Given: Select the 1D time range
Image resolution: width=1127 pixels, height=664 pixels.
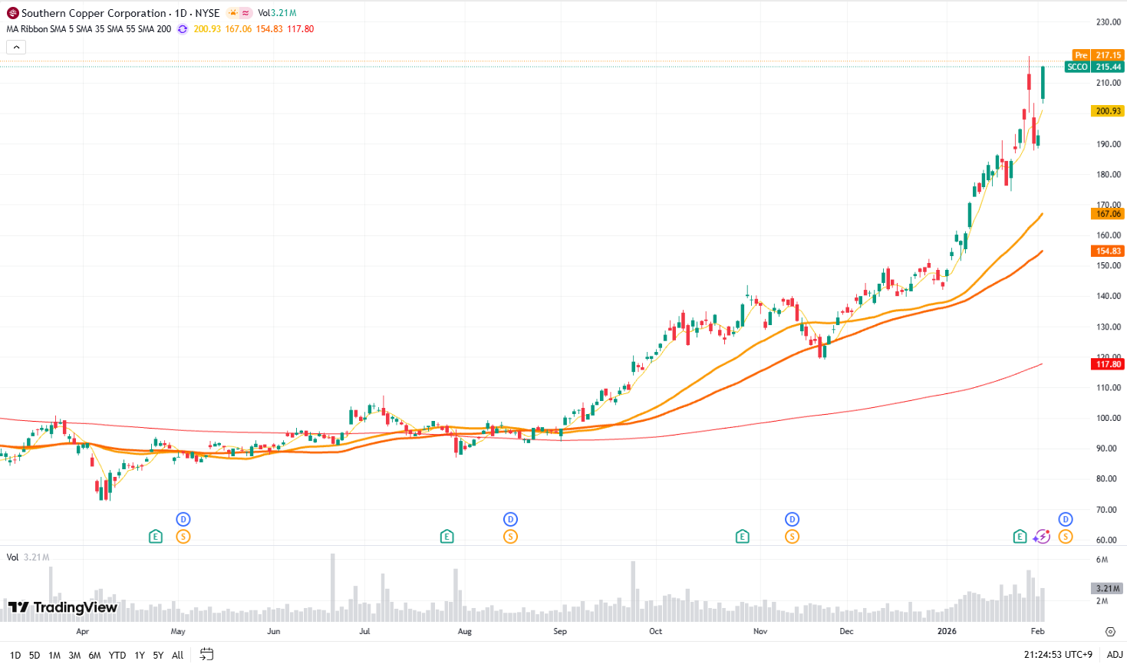Looking at the screenshot, I should (x=15, y=655).
